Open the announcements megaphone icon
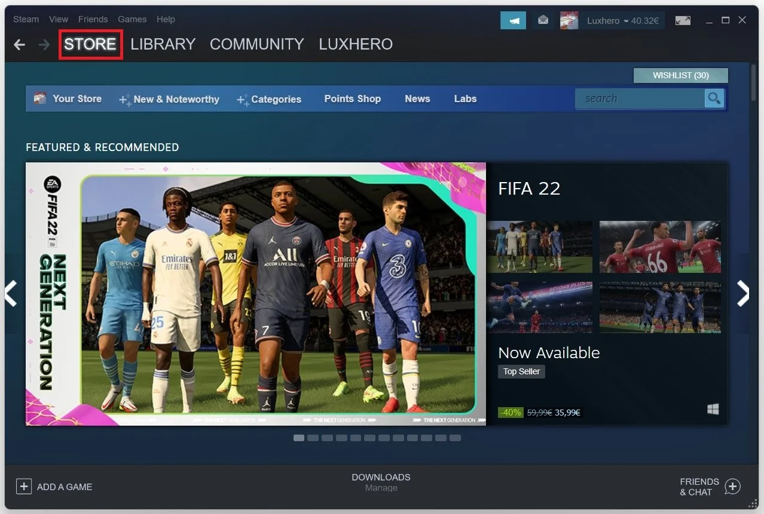 pos(513,20)
